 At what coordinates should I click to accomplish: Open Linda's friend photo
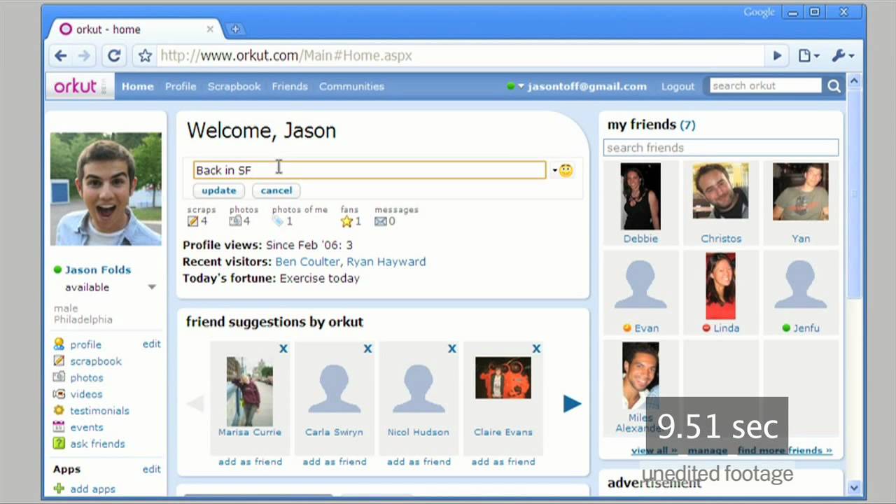tap(720, 286)
